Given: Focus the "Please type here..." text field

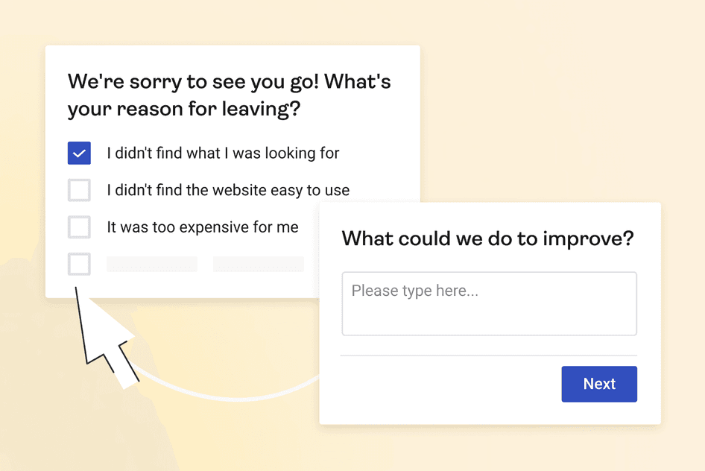Looking at the screenshot, I should (489, 304).
